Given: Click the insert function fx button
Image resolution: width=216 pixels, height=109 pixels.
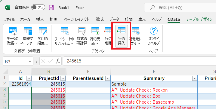Looking at the screenshot, I should pos(58,61).
